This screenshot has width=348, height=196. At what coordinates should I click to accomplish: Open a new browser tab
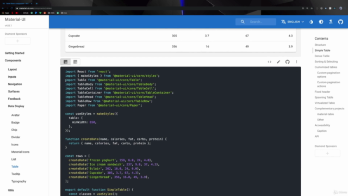36,3
